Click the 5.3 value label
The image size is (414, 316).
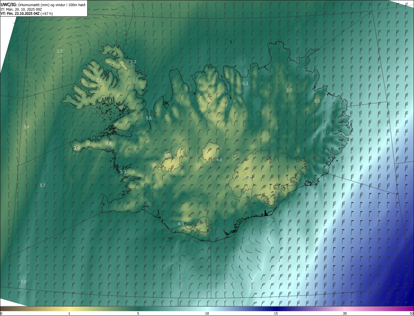123,172
